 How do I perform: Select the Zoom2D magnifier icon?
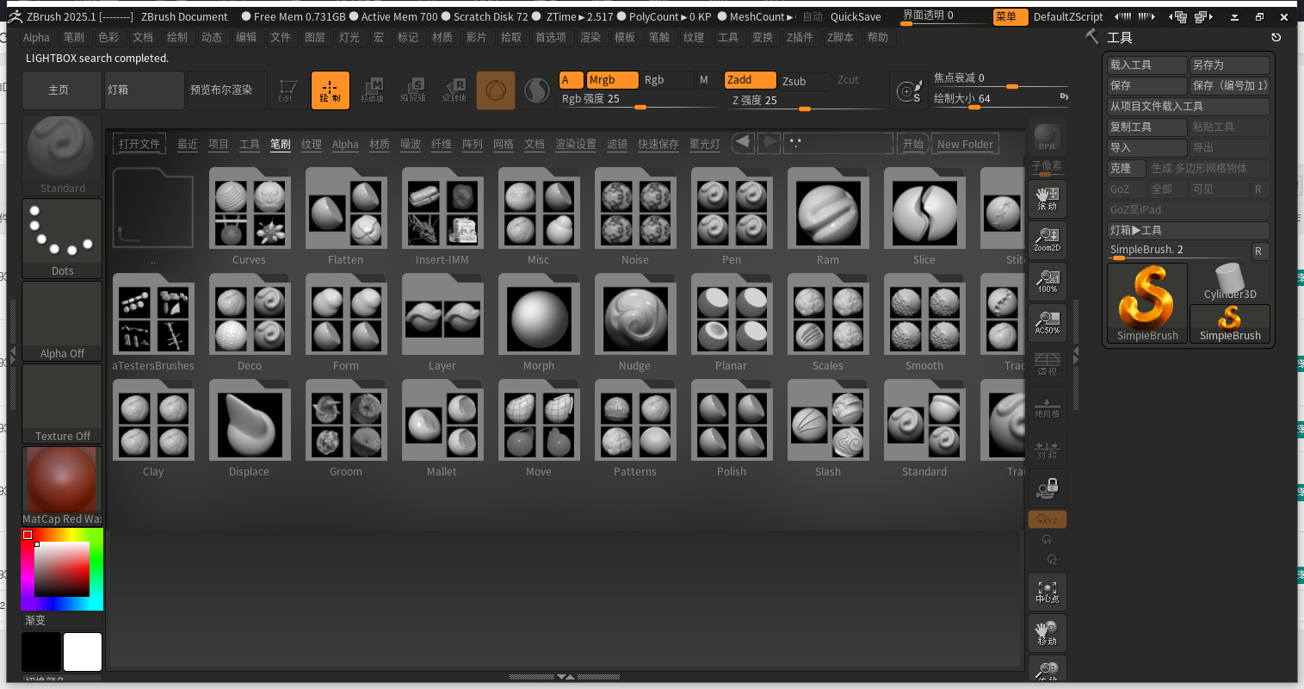coord(1048,239)
